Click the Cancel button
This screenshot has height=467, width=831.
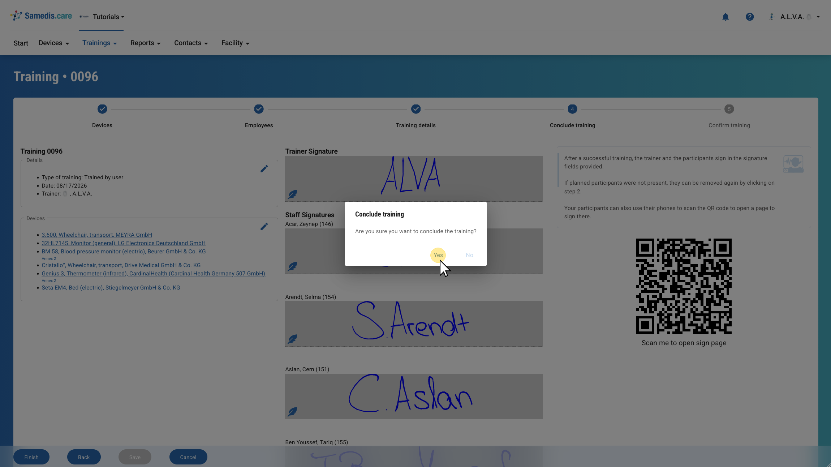[x=188, y=457]
